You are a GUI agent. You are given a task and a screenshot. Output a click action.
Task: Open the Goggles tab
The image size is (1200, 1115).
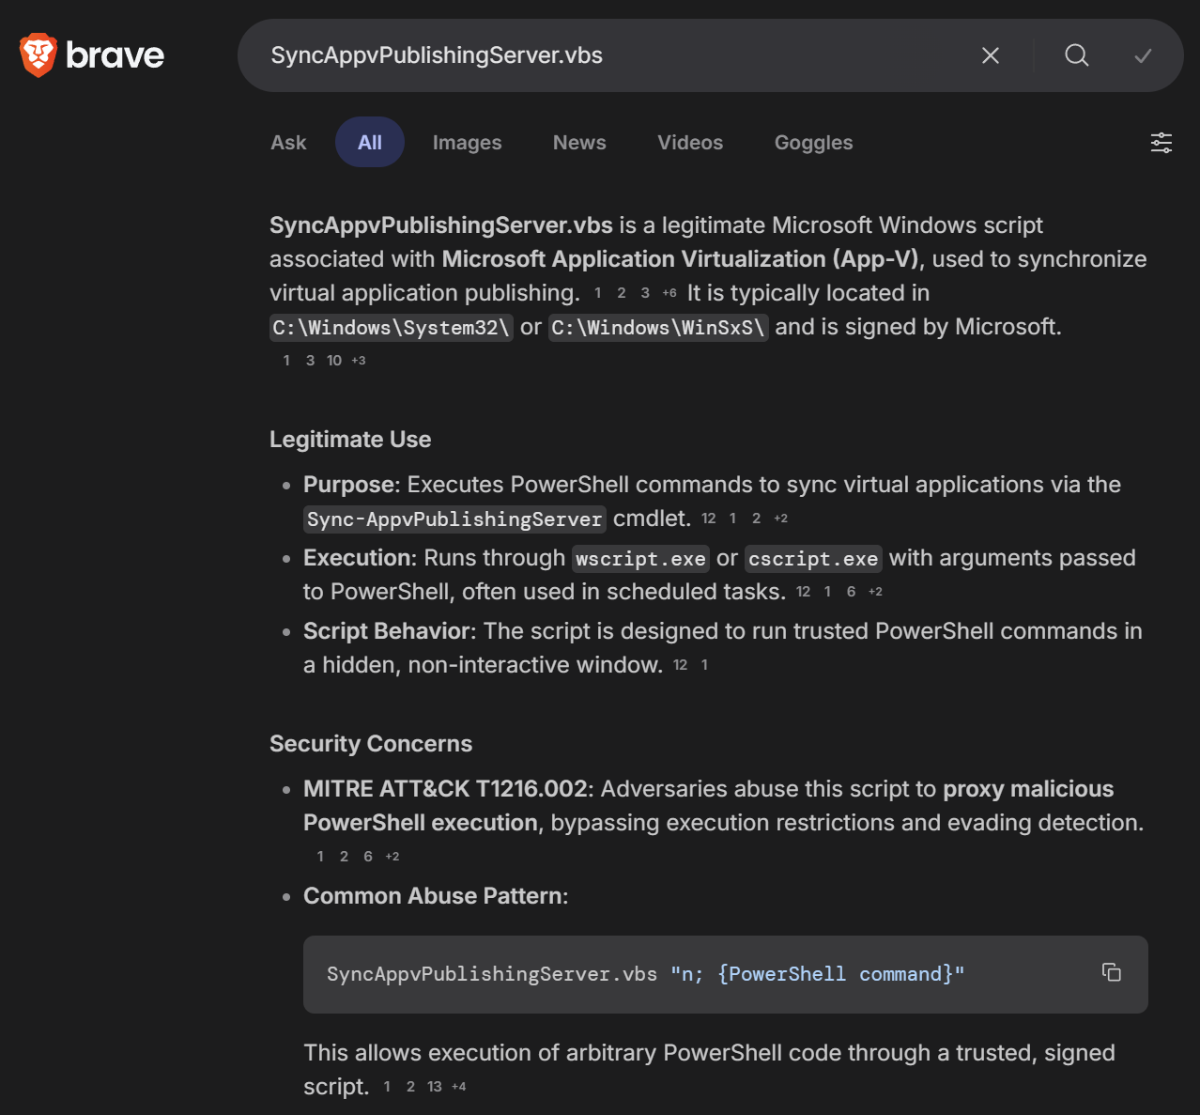tap(813, 143)
